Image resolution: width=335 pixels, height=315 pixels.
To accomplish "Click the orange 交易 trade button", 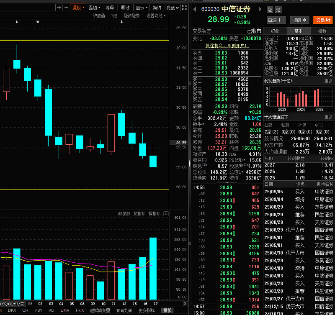I will tap(323, 20).
